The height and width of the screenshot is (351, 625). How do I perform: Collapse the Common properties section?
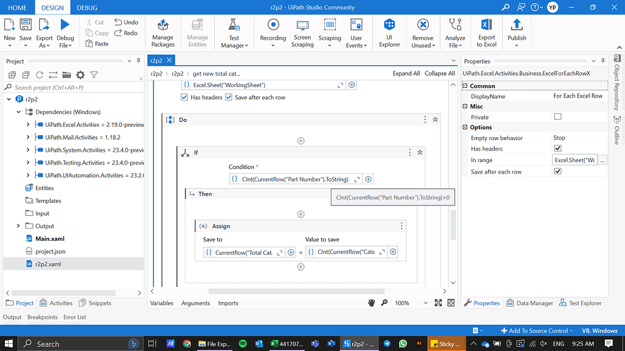click(464, 86)
